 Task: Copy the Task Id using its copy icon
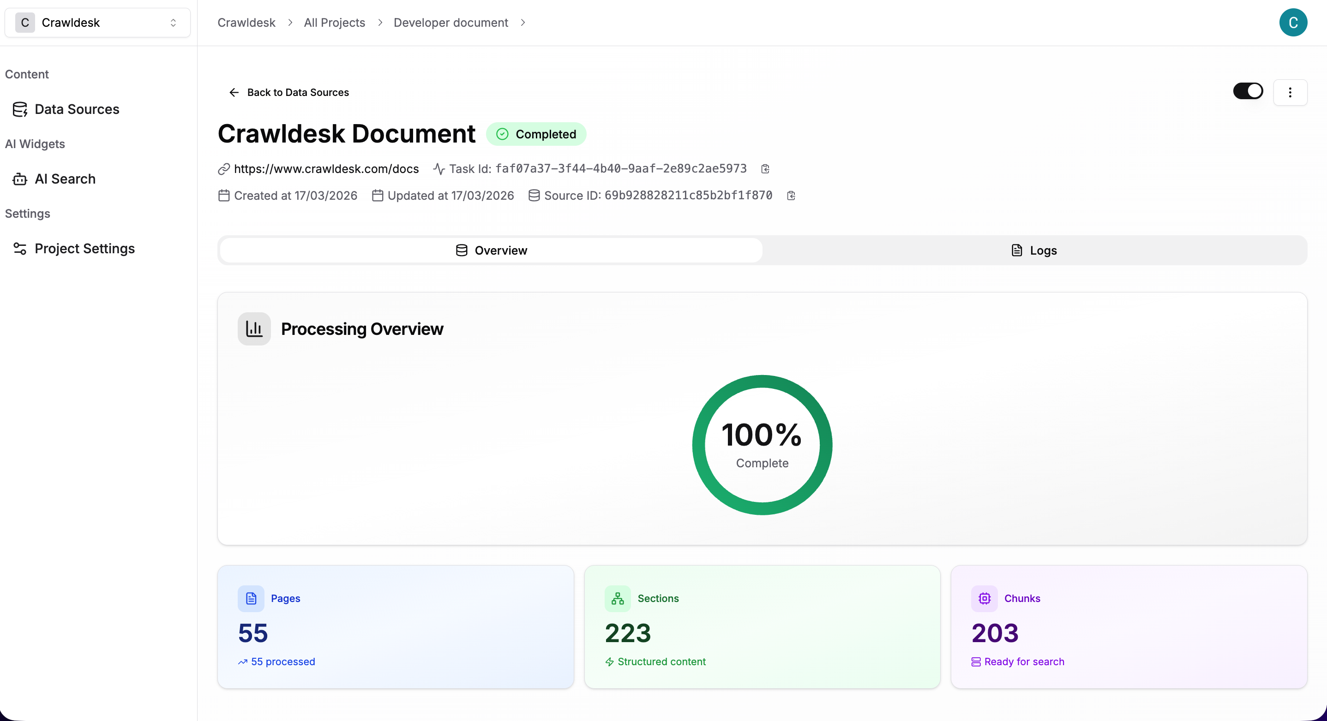click(765, 168)
